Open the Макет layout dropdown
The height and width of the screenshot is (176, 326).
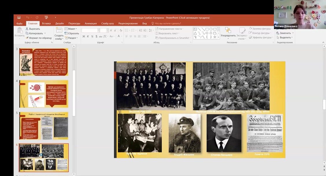[71, 29]
